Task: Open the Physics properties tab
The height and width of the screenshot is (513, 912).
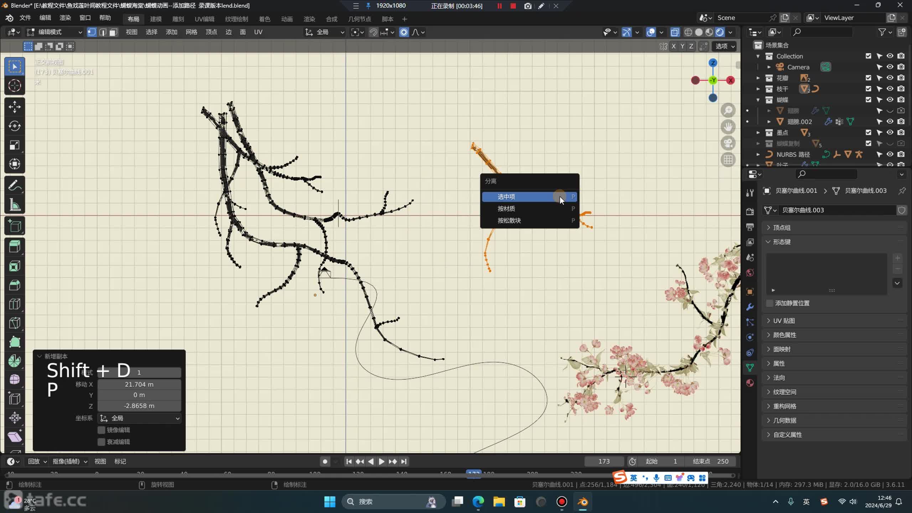Action: tap(750, 337)
